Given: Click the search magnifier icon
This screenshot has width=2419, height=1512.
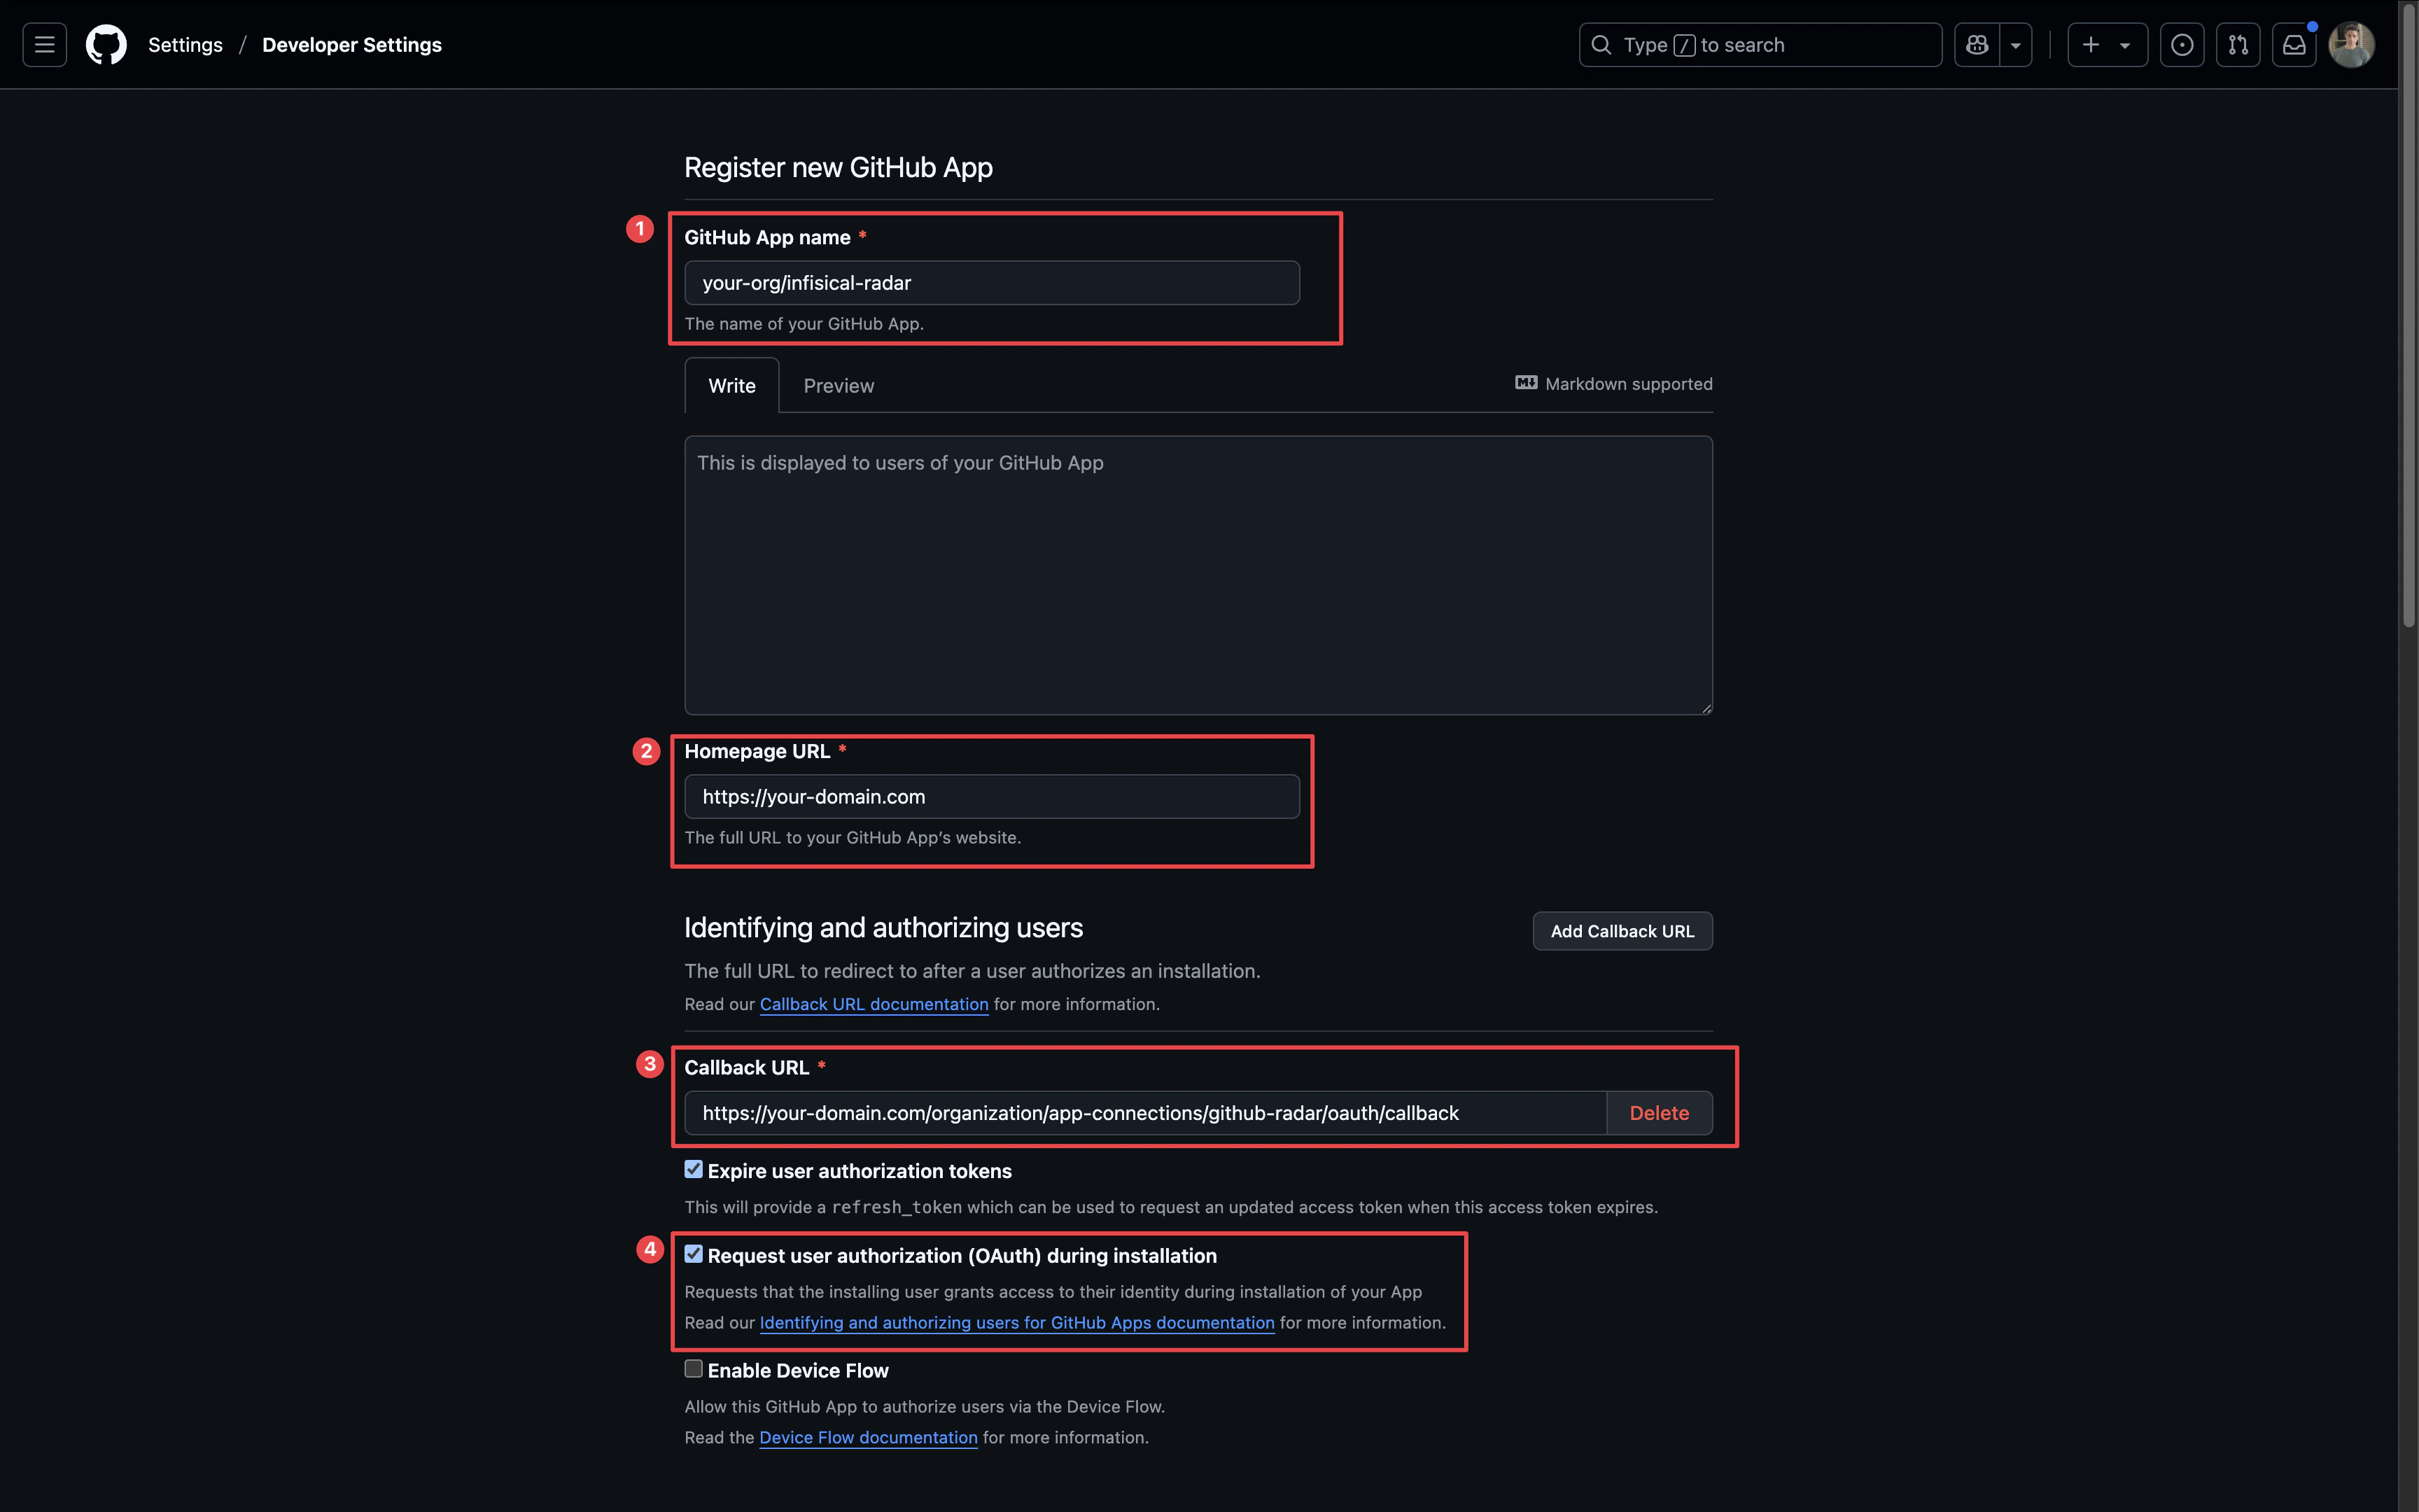Looking at the screenshot, I should coord(1600,45).
